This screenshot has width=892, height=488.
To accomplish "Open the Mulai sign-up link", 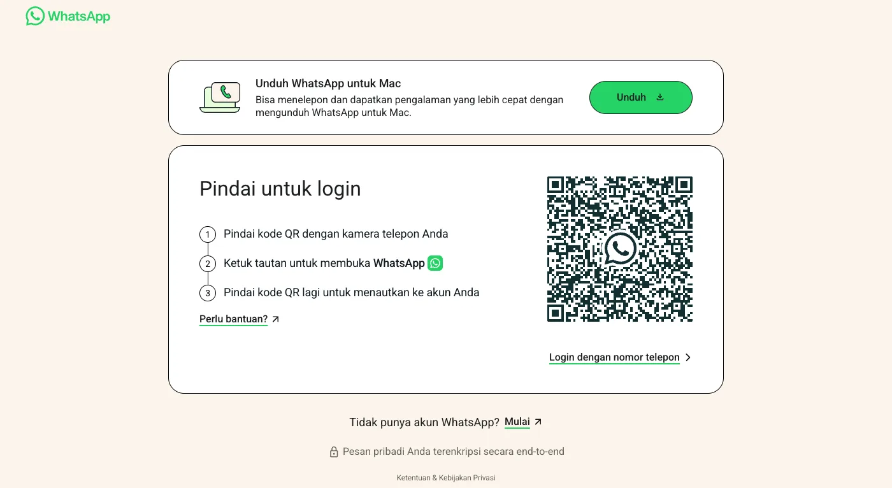I will coord(517,422).
